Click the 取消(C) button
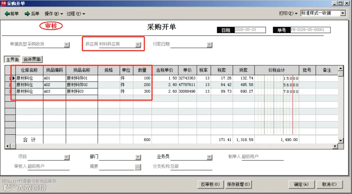 [x=330, y=184]
